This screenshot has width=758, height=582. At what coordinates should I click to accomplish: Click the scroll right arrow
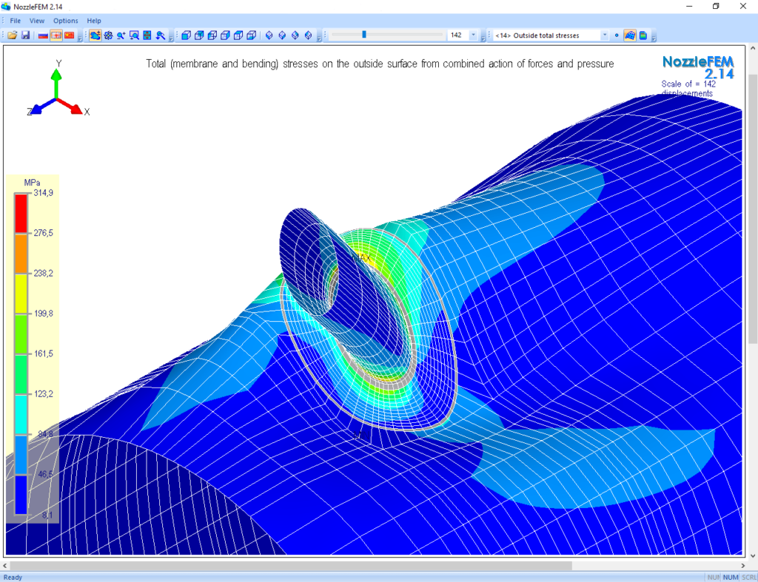(743, 565)
